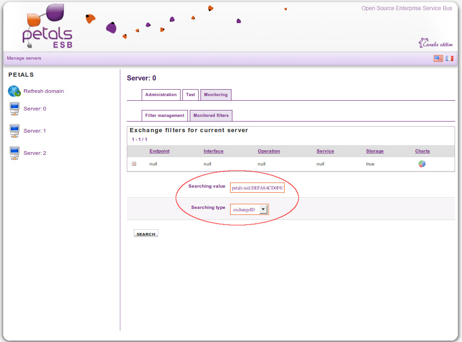462x342 pixels.
Task: Open the pie chart icon in Charts column
Action: 422,164
